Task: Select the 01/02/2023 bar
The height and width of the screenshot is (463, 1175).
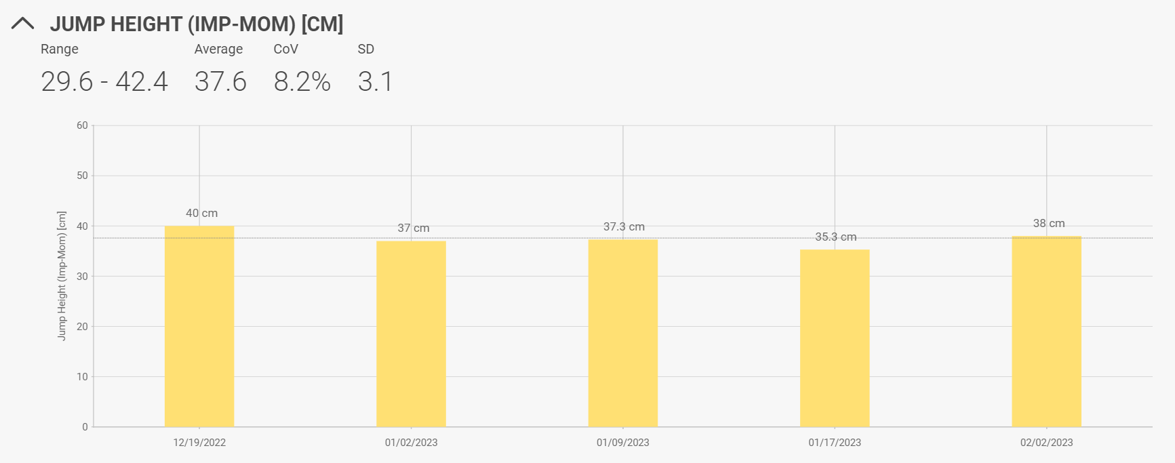Action: coord(411,334)
